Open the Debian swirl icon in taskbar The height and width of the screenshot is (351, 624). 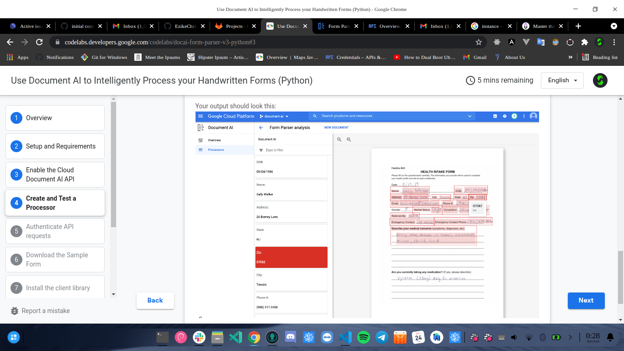coord(181,338)
